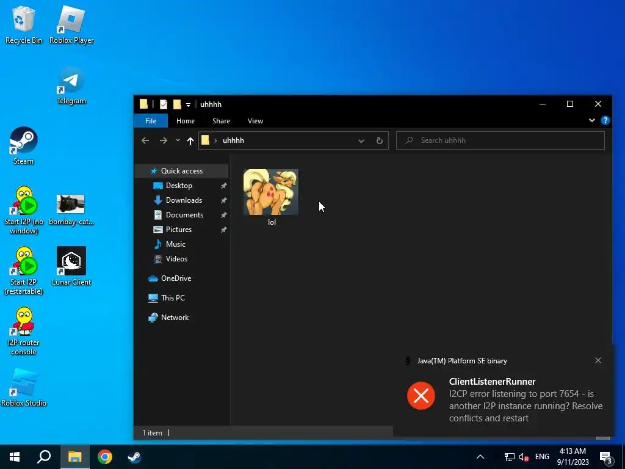
Task: Open Documents in navigation pane
Action: tap(184, 215)
